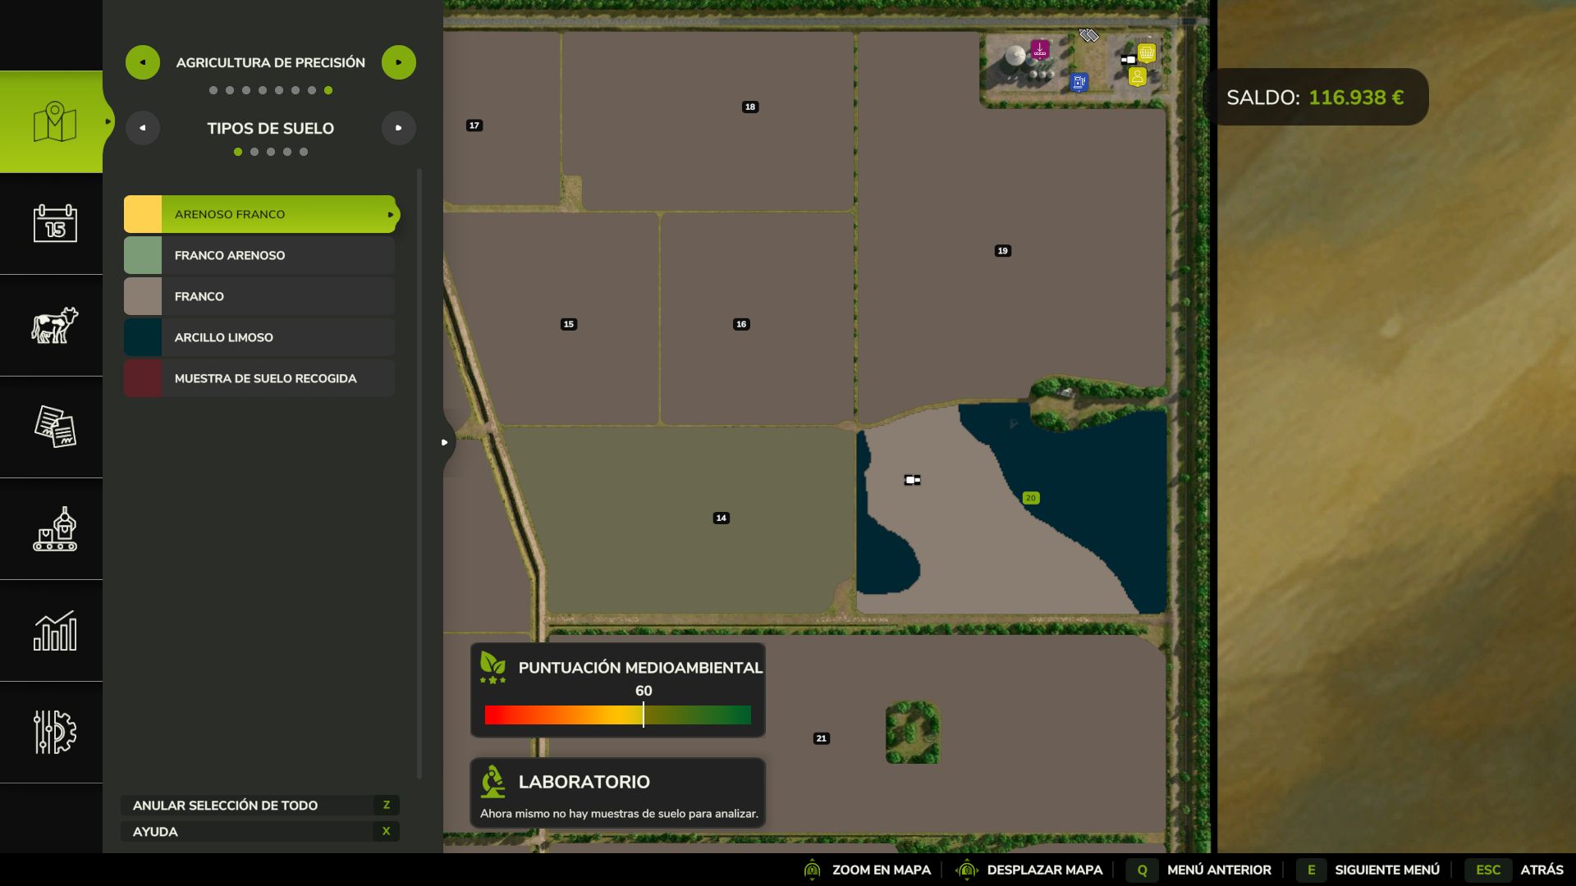Click ESC Atrás button

pos(1514,870)
